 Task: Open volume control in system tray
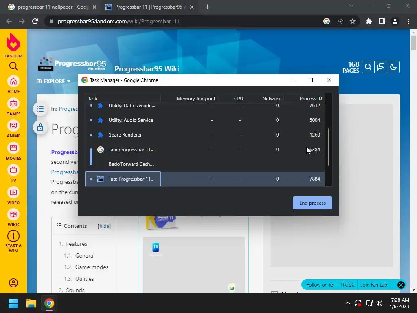point(379,303)
